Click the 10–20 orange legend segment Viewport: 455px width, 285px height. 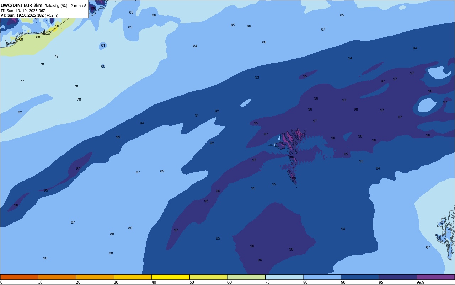pos(57,277)
